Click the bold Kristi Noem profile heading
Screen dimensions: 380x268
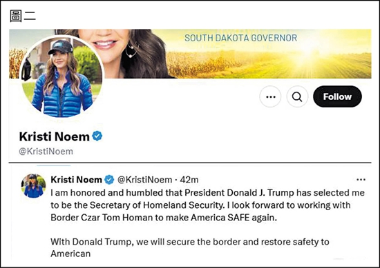pos(55,136)
